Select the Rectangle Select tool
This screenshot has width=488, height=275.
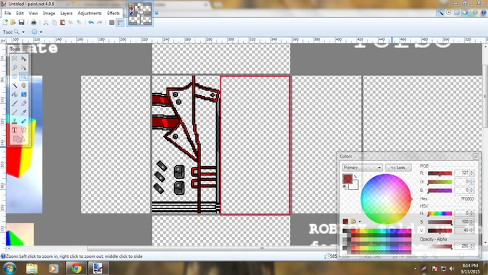(14, 59)
